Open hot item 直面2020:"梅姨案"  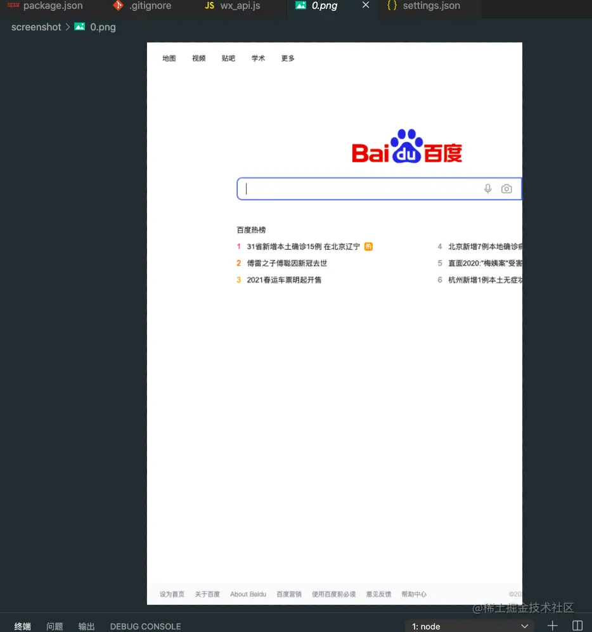485,263
